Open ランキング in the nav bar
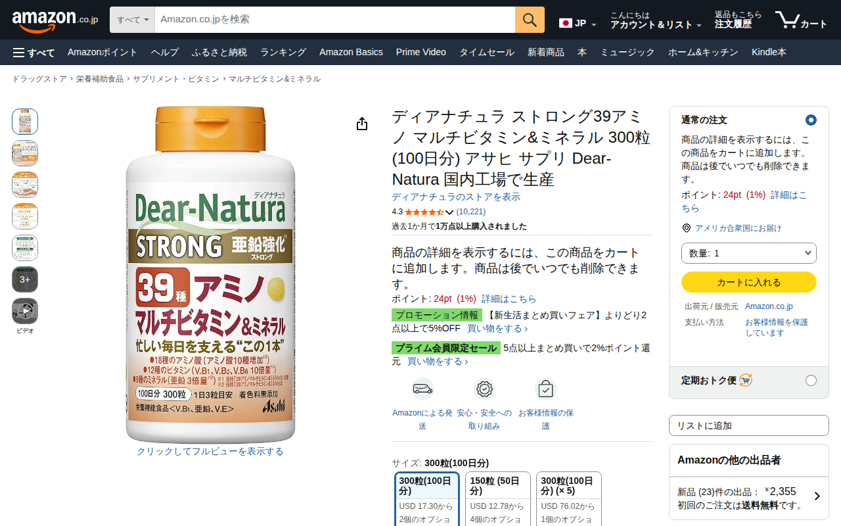Screen dimensions: 841x526 click(283, 53)
